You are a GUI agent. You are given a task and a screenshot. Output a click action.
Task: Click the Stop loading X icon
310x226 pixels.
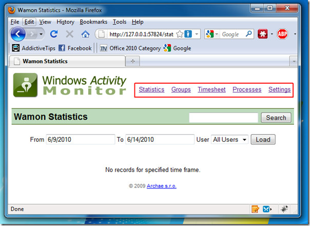point(69,34)
